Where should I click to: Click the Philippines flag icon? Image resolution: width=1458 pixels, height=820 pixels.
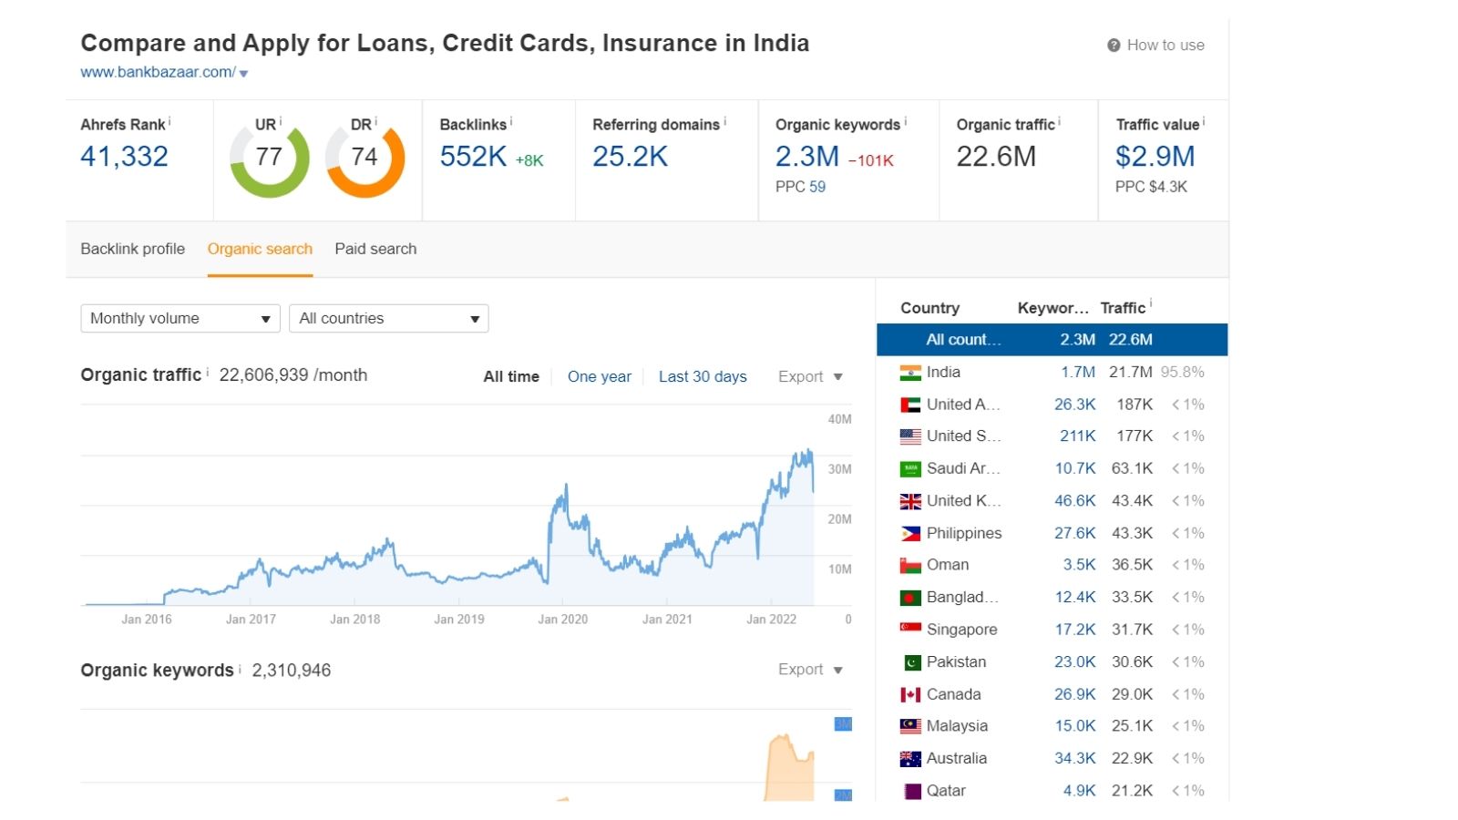pos(910,534)
